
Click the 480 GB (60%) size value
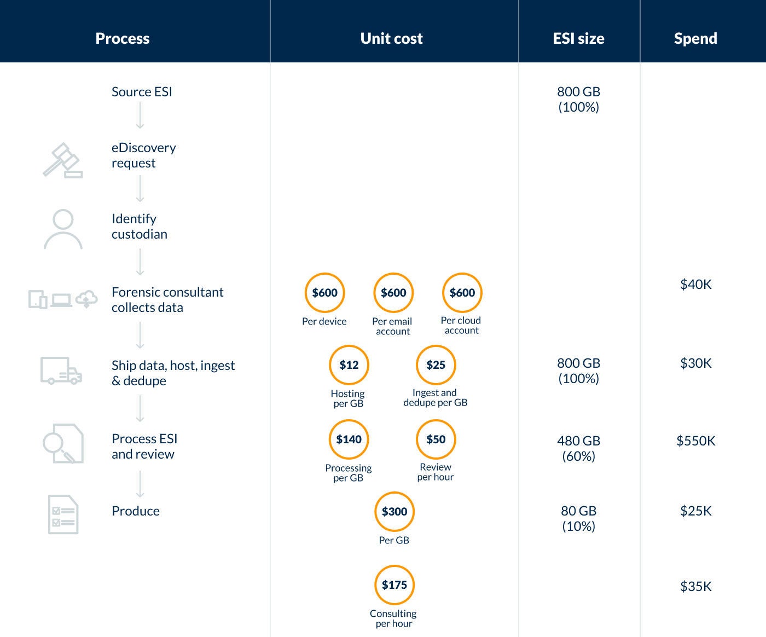coord(578,448)
